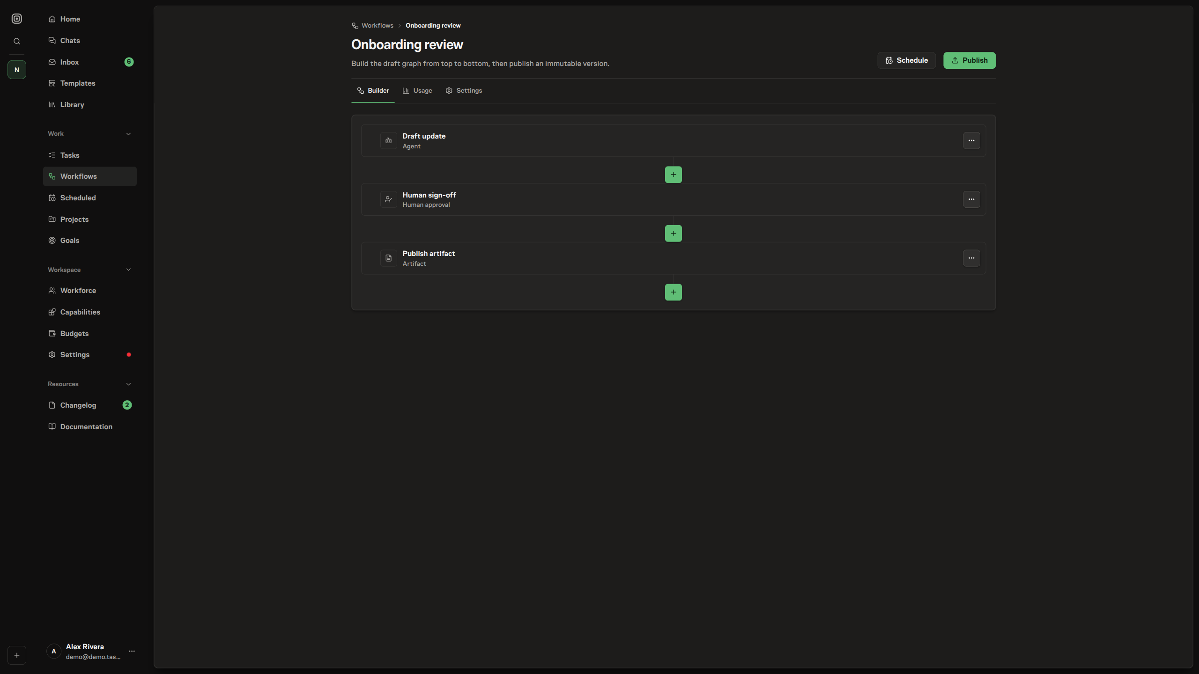The height and width of the screenshot is (674, 1199).
Task: Click the Human sign-off person icon
Action: click(x=388, y=199)
